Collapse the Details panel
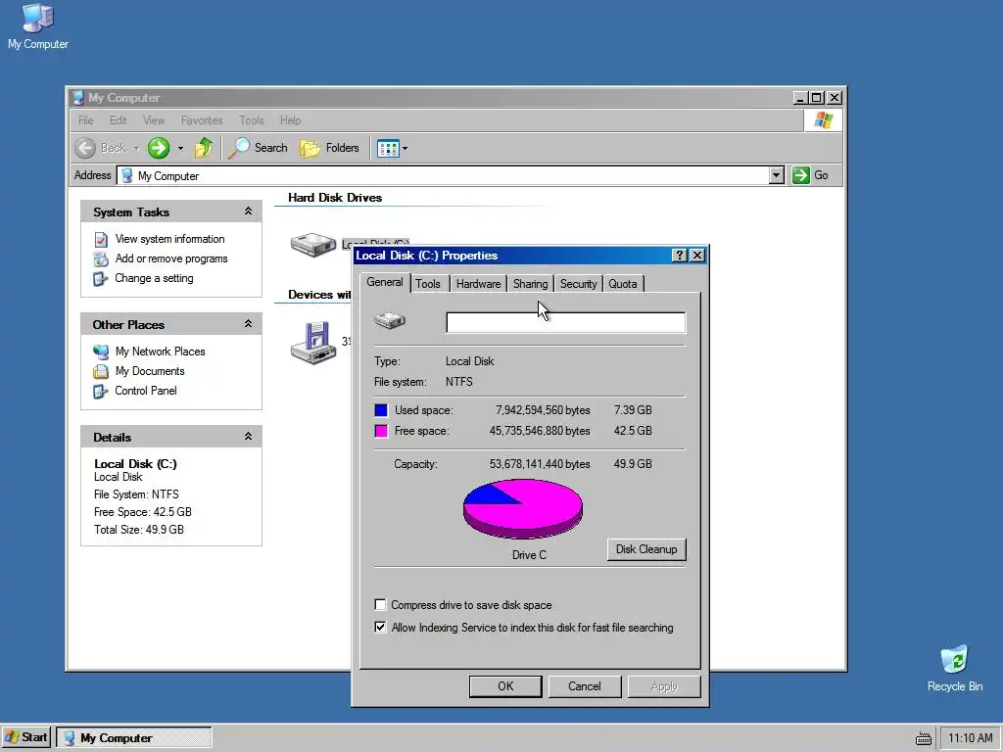This screenshot has height=752, width=1003. (248, 437)
